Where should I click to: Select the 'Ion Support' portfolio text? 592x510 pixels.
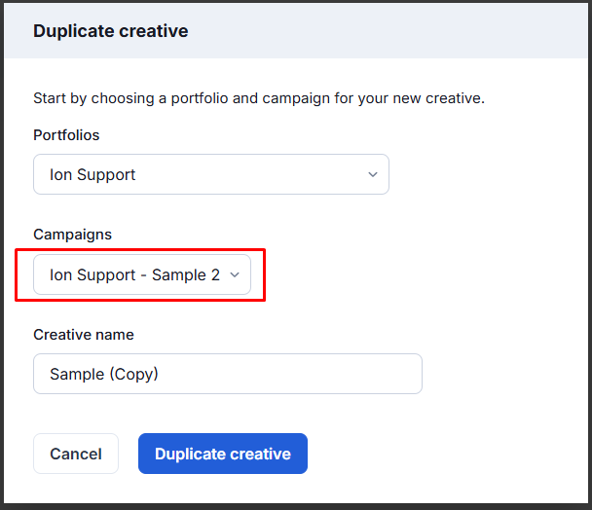click(92, 175)
